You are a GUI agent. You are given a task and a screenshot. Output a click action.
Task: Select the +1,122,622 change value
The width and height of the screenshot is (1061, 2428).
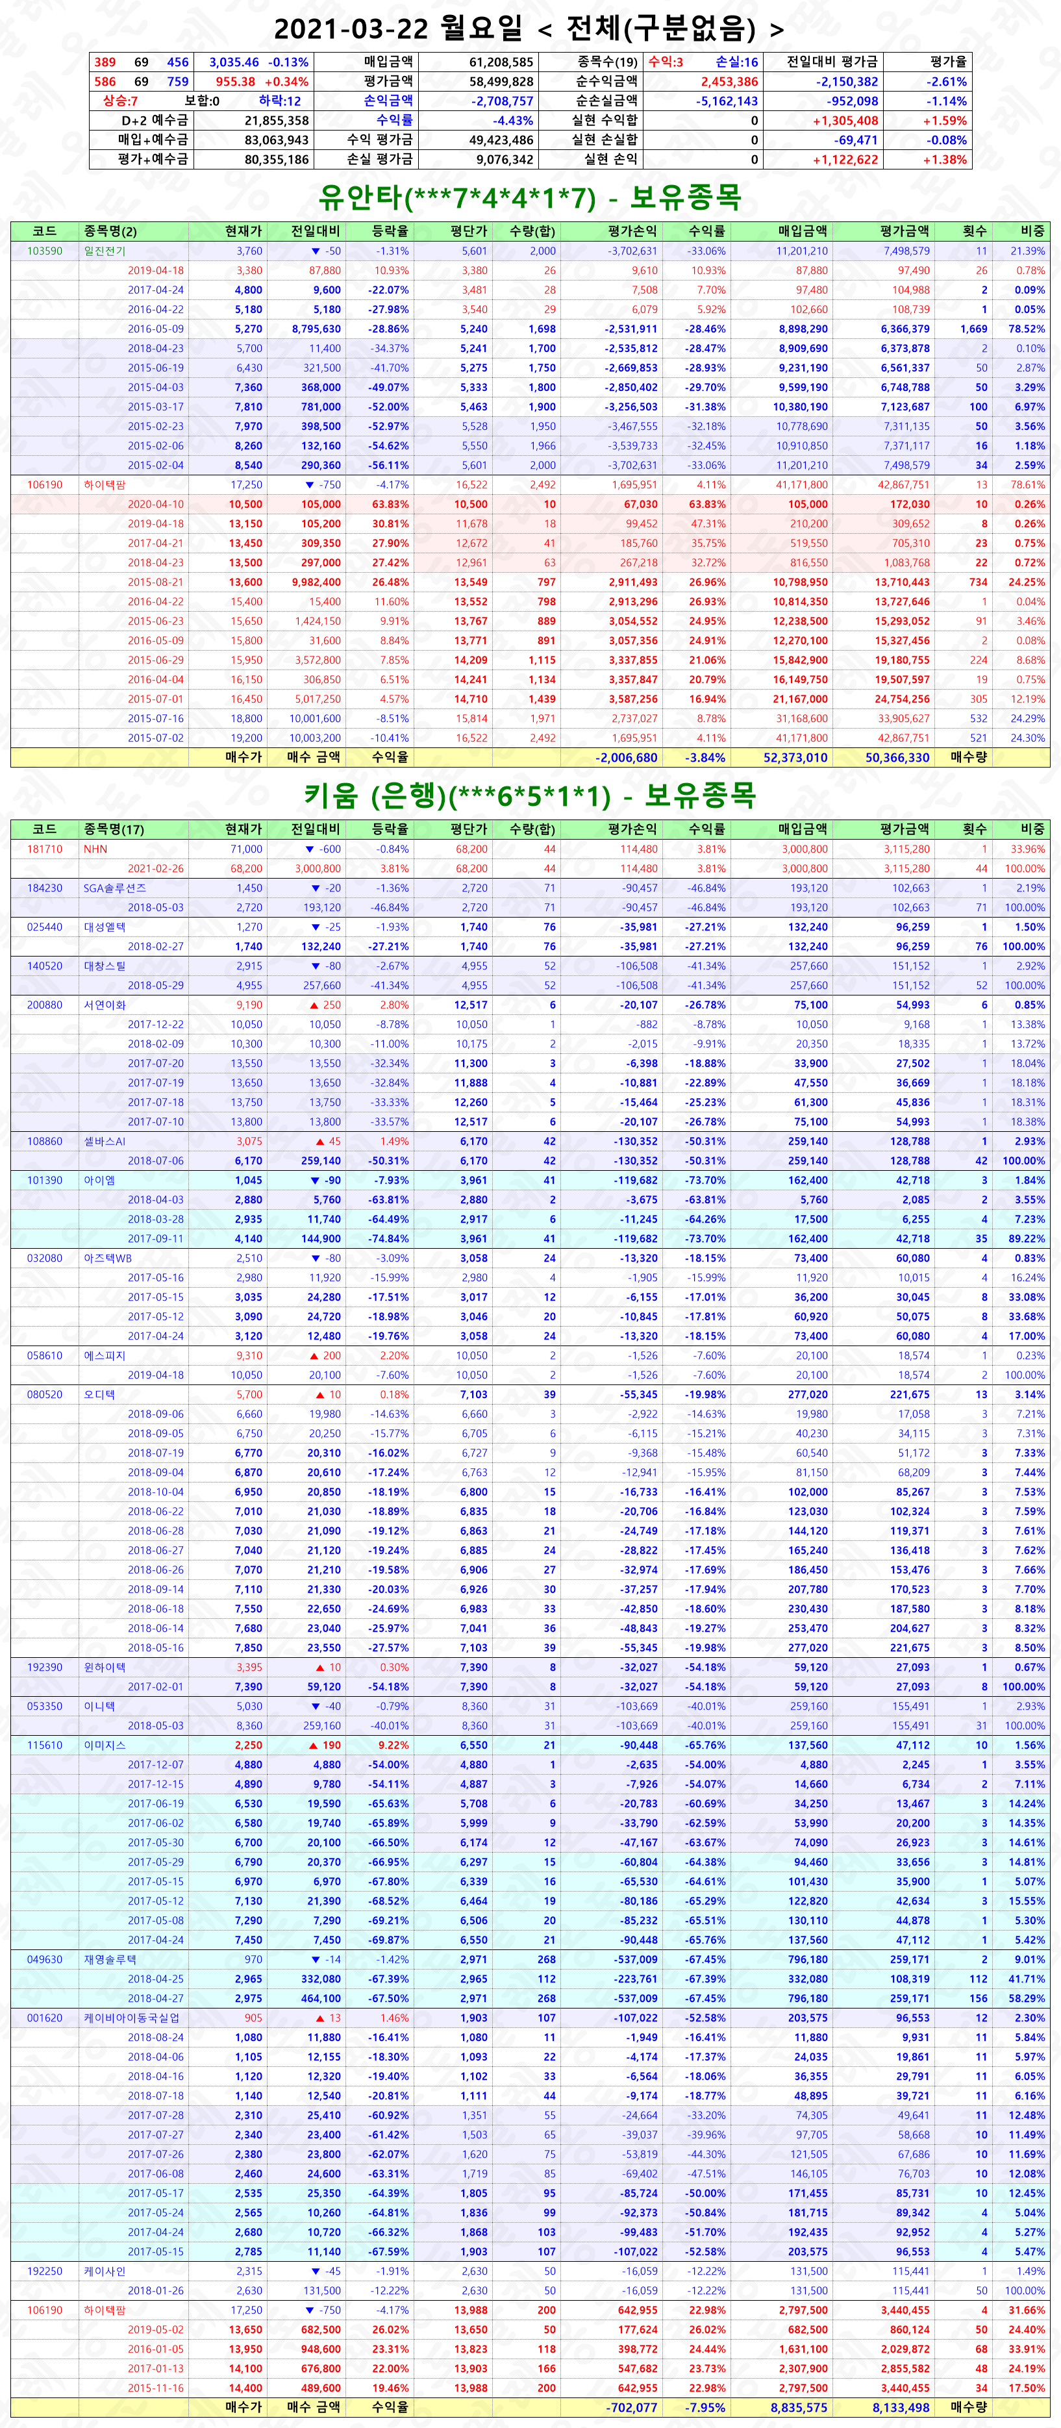point(845,159)
